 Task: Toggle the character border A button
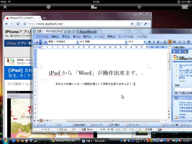(165, 42)
